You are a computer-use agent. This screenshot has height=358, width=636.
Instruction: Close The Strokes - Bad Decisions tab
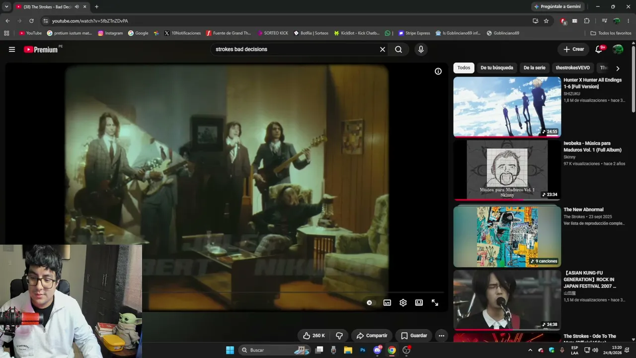[85, 7]
